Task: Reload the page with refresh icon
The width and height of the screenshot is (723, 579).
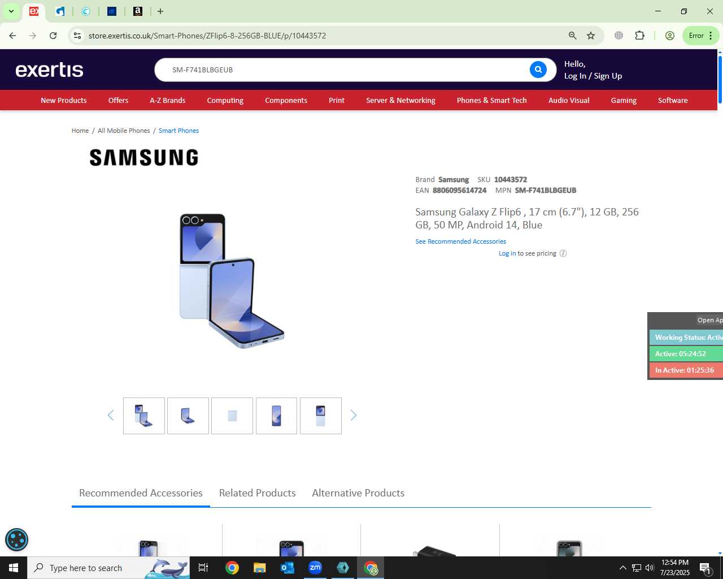Action: pyautogui.click(x=53, y=36)
